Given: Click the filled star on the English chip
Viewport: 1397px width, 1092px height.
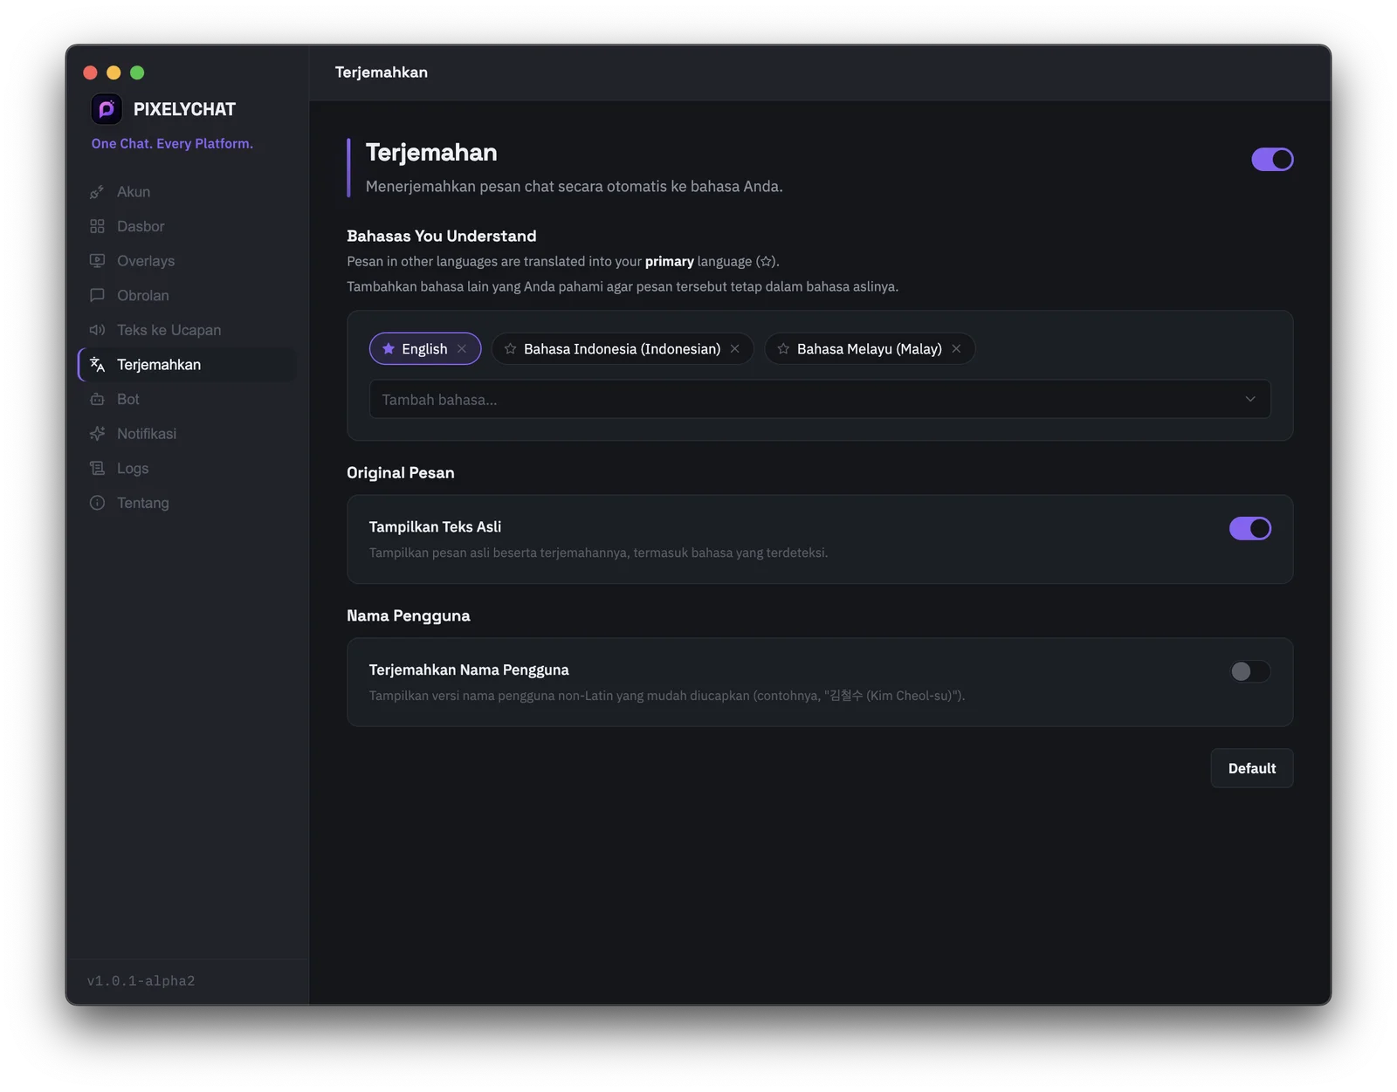Looking at the screenshot, I should coord(389,348).
